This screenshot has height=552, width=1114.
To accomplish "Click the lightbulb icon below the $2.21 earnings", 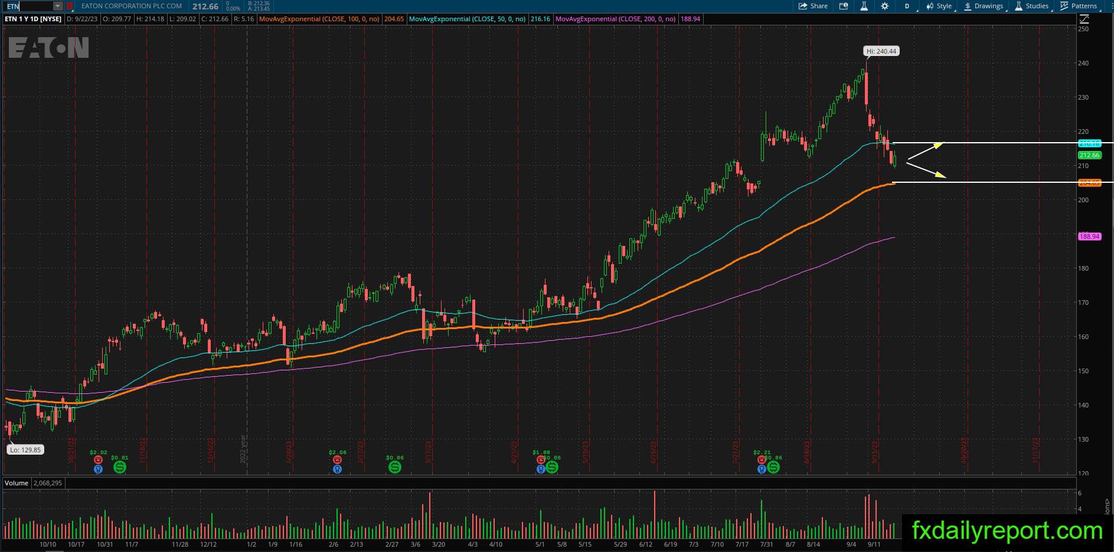I will coord(762,469).
